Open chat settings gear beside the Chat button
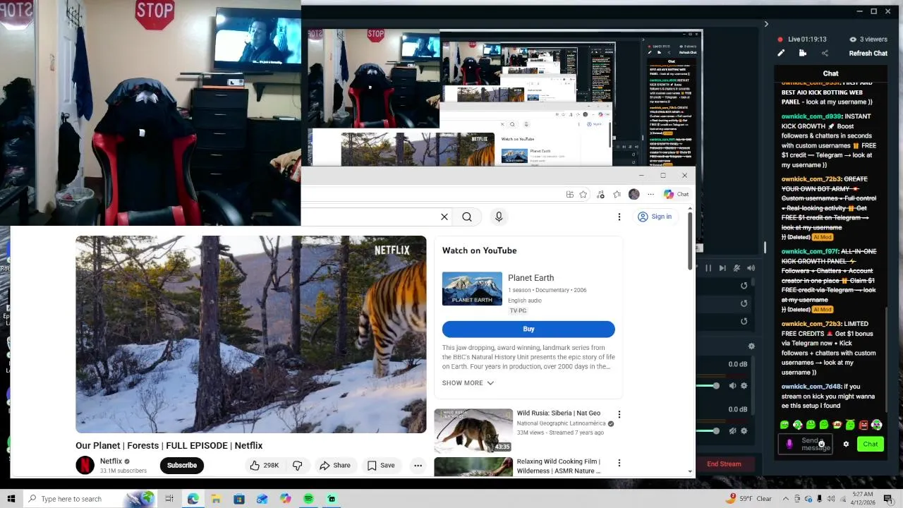903x508 pixels. 846,445
